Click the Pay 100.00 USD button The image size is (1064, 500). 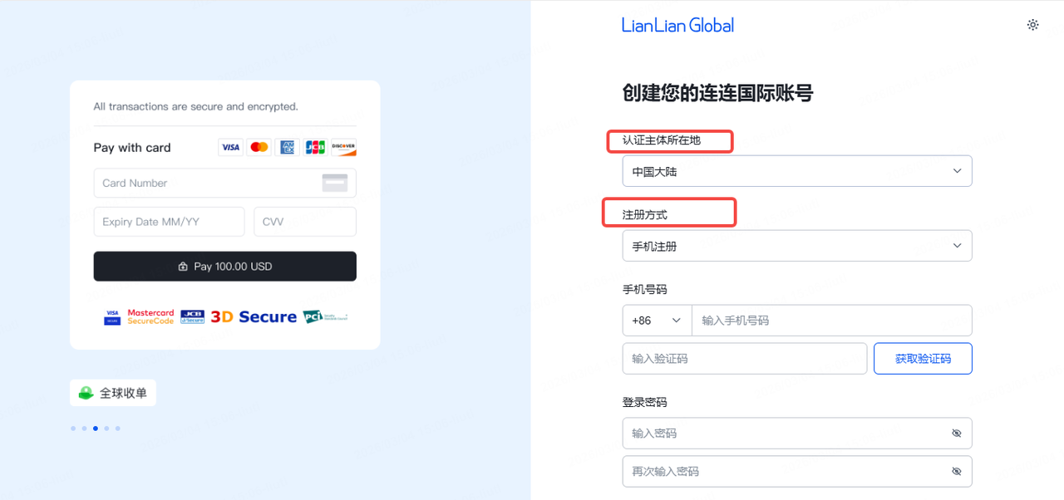(224, 267)
